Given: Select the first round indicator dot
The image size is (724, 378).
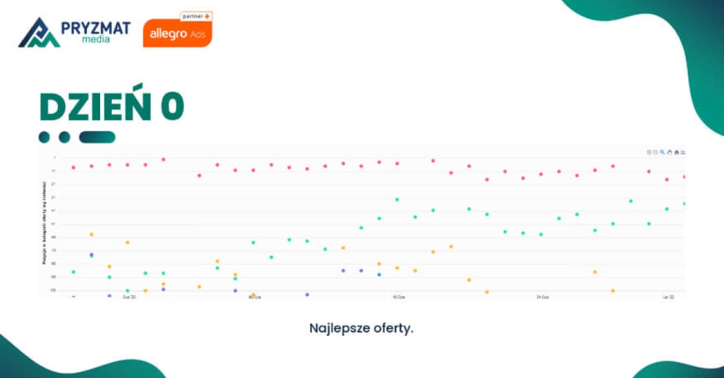Looking at the screenshot, I should click(x=44, y=137).
